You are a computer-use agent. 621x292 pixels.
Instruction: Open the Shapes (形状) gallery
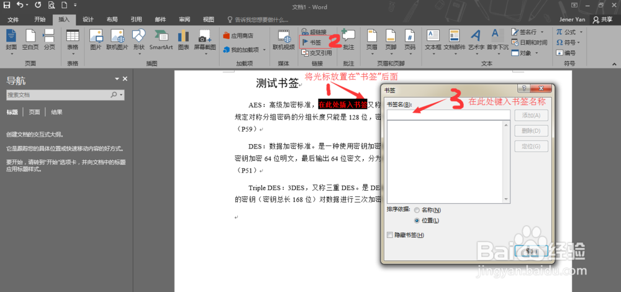click(139, 41)
